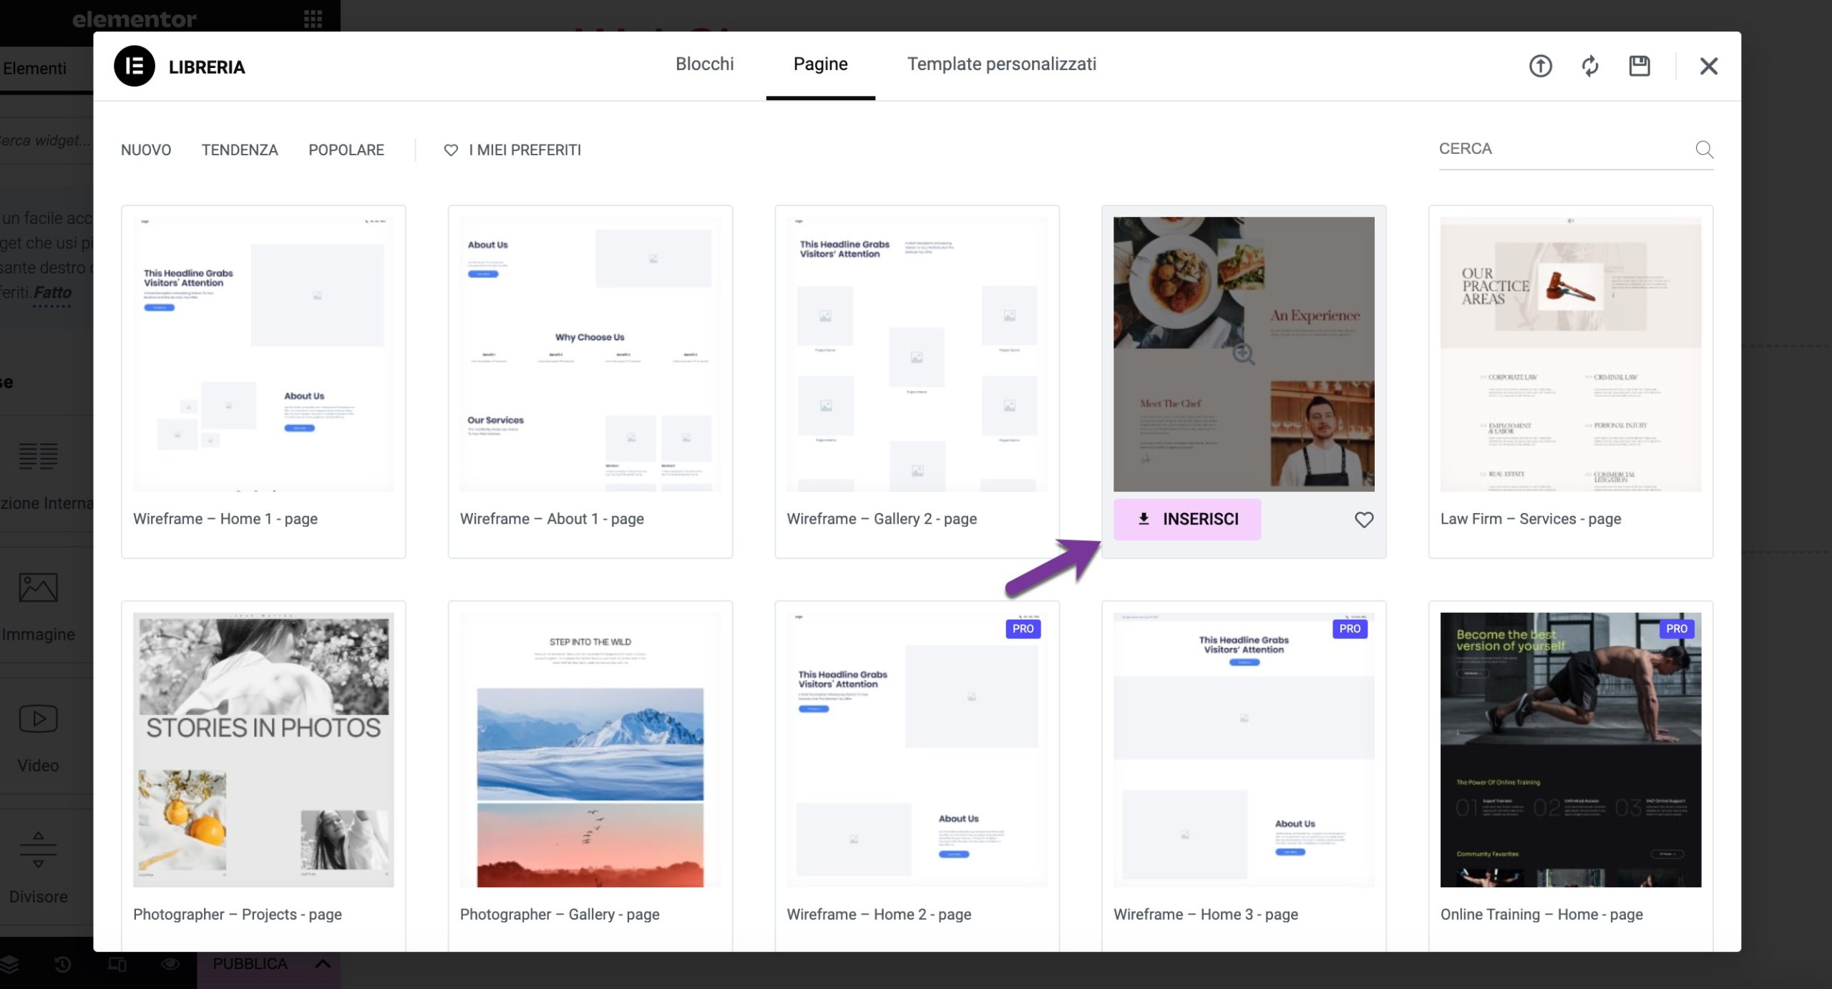Click the sync library refresh icon
The width and height of the screenshot is (1832, 989).
1589,67
